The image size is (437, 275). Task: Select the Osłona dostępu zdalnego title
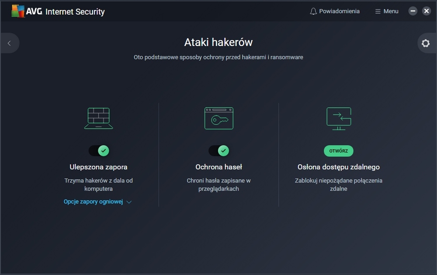coord(339,167)
